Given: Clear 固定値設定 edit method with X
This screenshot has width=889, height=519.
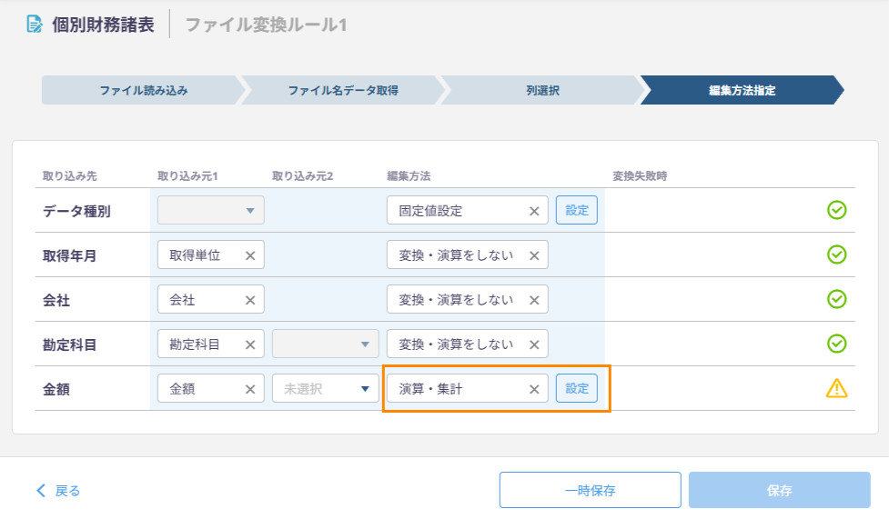Looking at the screenshot, I should [534, 212].
